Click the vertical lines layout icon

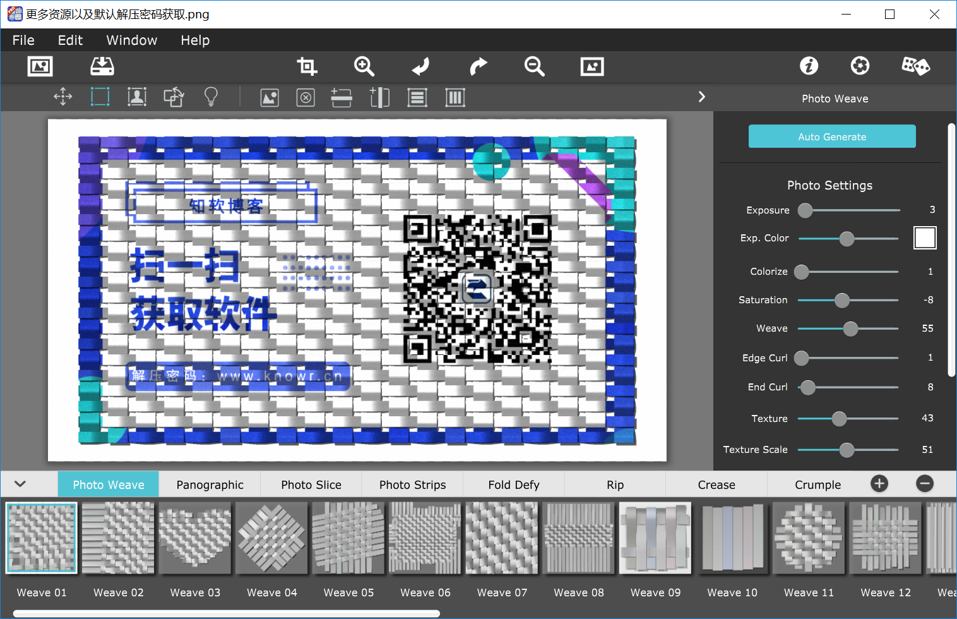click(455, 98)
